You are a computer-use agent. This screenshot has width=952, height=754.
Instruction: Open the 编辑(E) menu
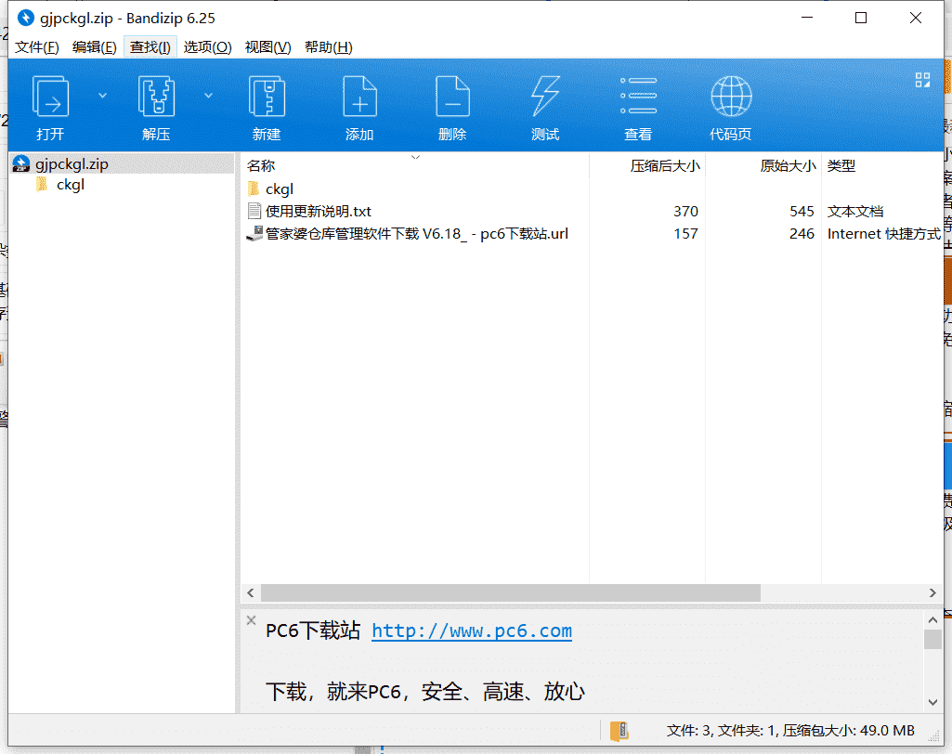94,47
